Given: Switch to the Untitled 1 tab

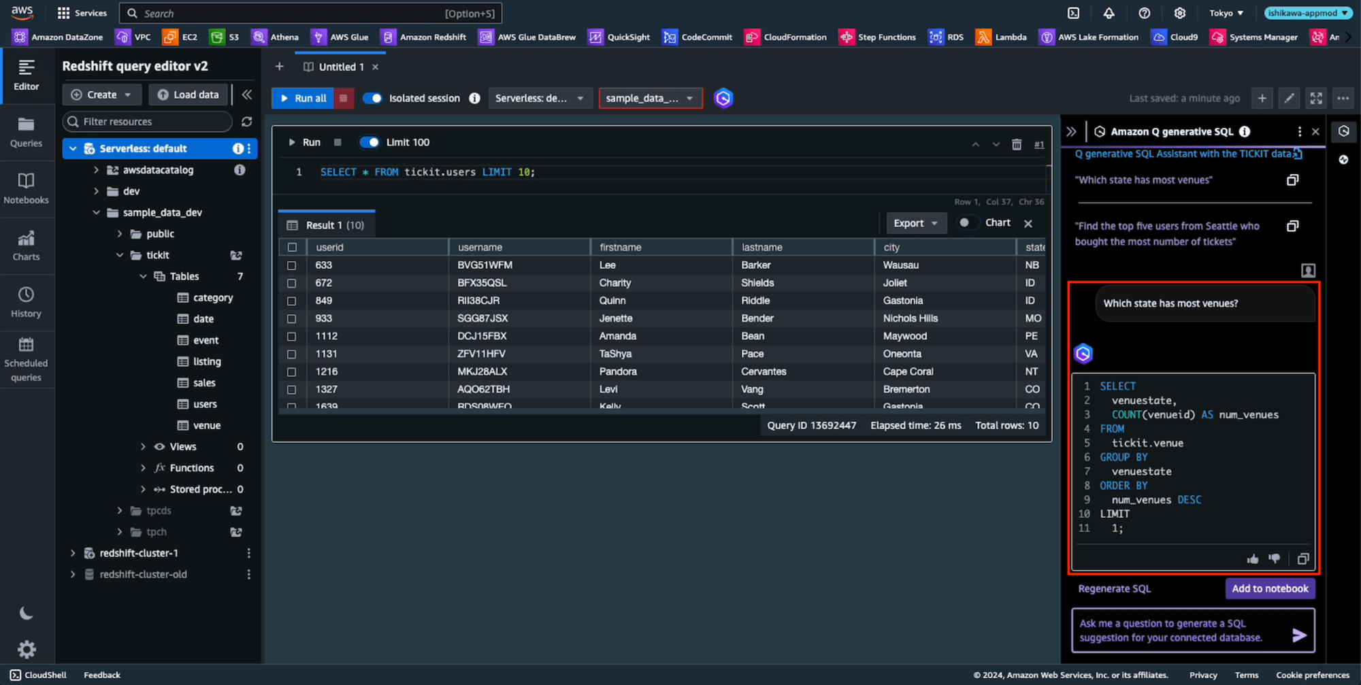Looking at the screenshot, I should pos(341,67).
